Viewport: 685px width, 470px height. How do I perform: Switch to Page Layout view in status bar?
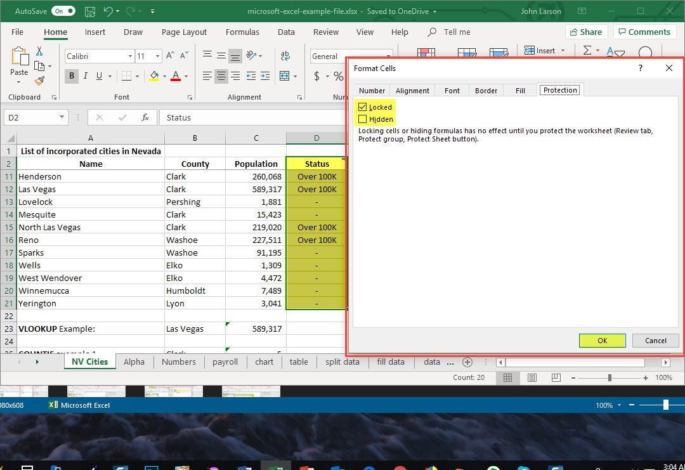tap(532, 377)
